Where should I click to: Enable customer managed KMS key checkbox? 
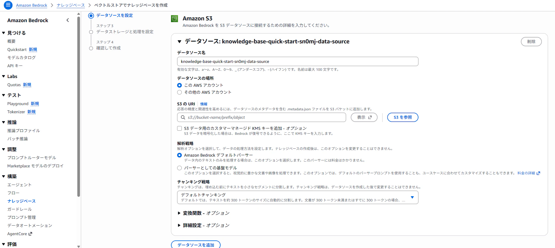pyautogui.click(x=179, y=128)
